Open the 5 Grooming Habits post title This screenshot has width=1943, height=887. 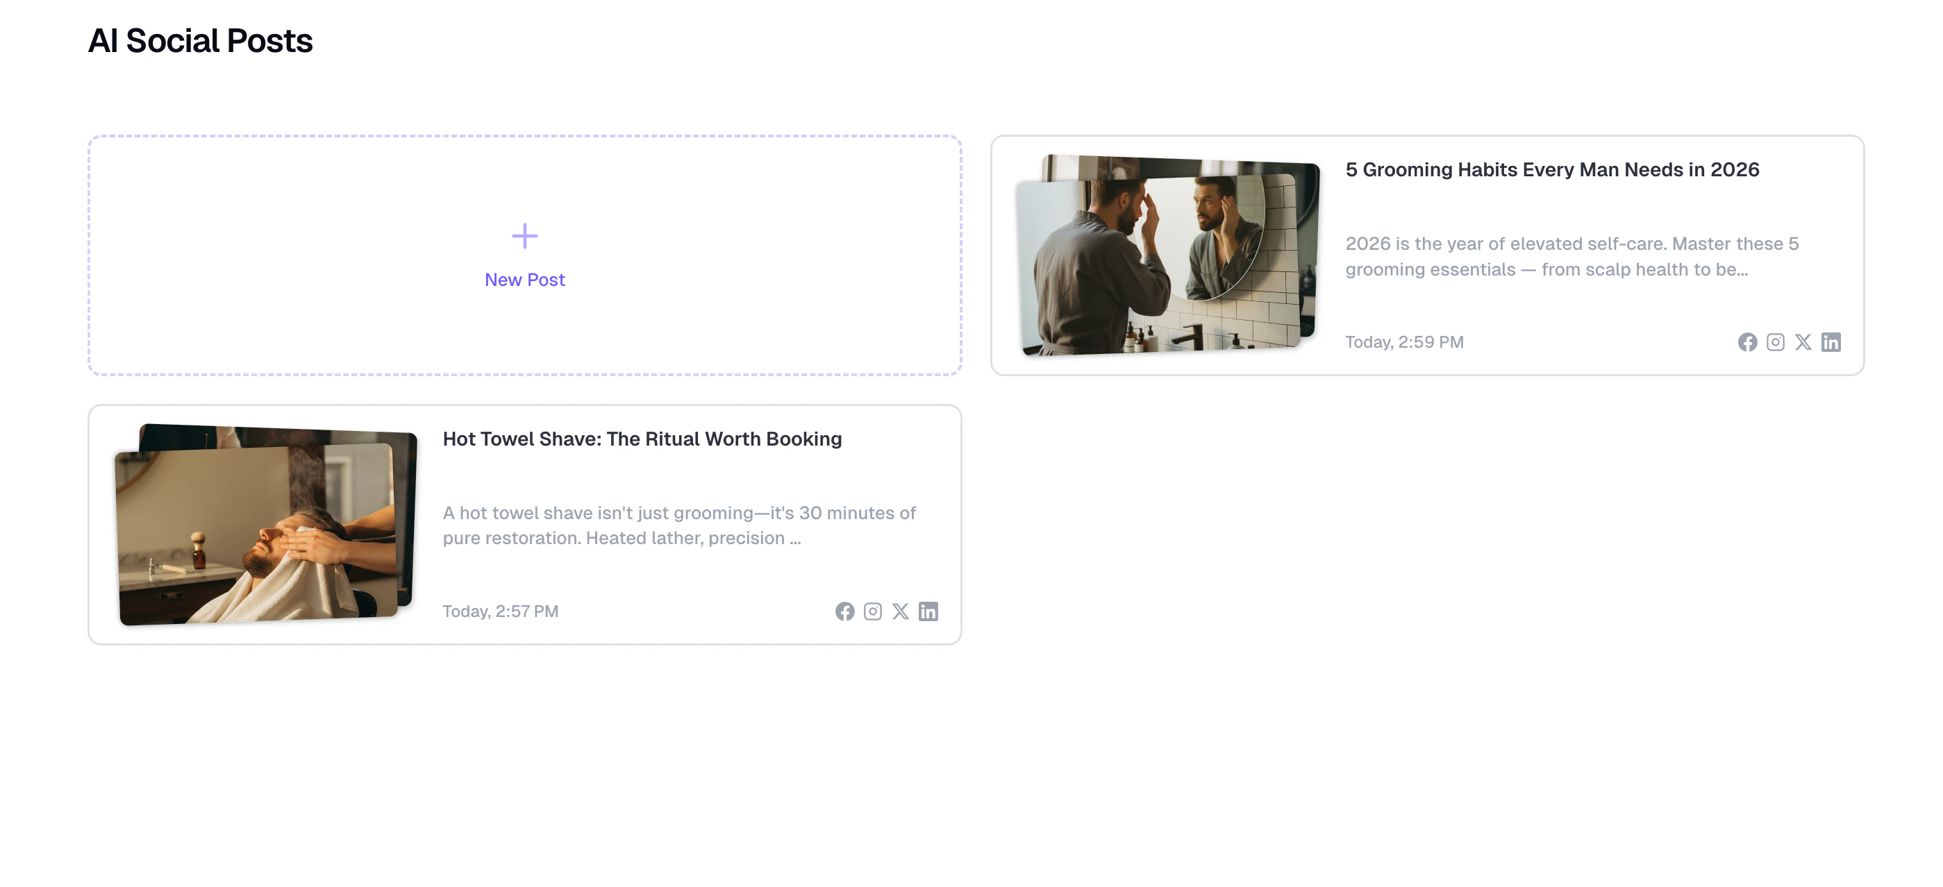point(1552,169)
